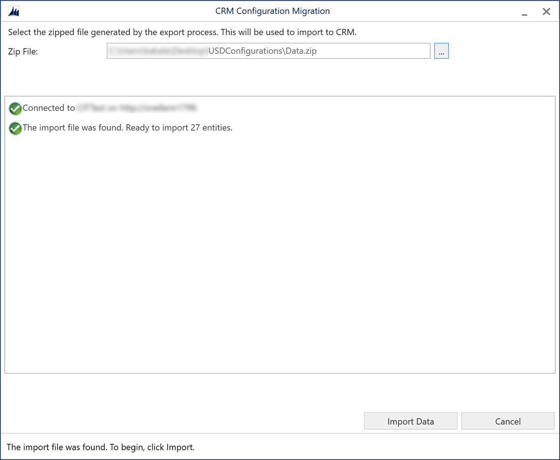Click into the Zip File path field
Screen dimensions: 560x460
pyautogui.click(x=268, y=51)
